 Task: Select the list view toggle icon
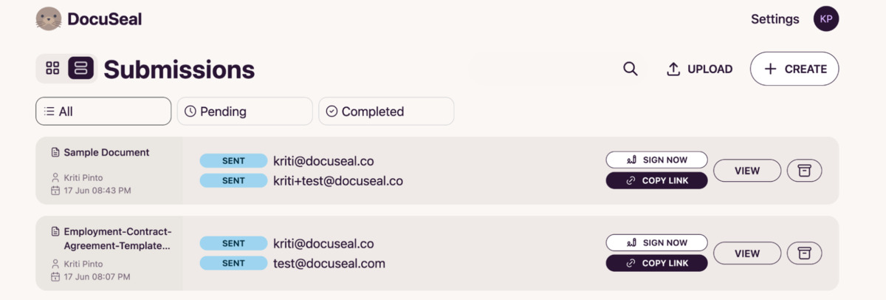tap(81, 69)
